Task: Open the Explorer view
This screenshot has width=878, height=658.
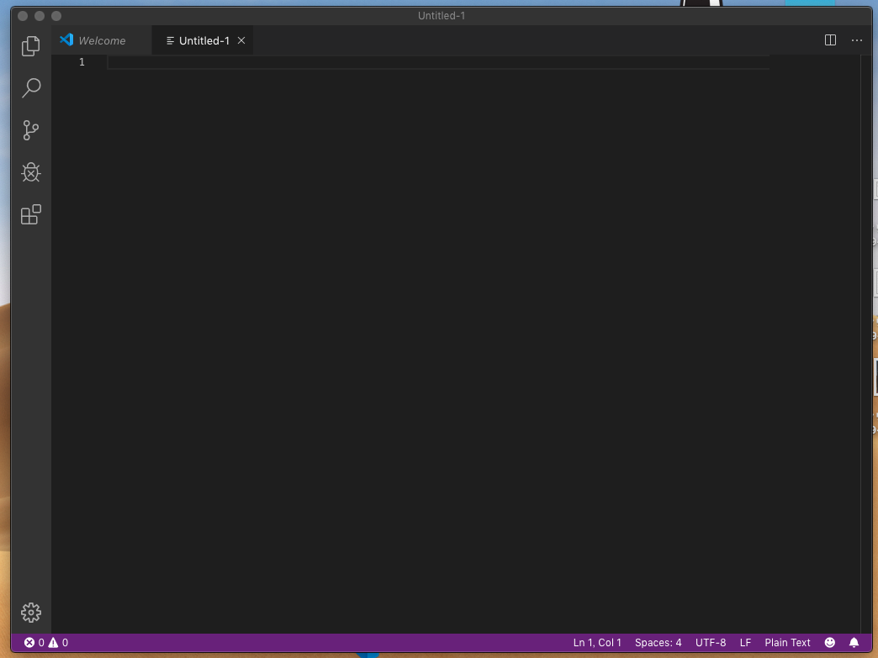Action: click(31, 46)
